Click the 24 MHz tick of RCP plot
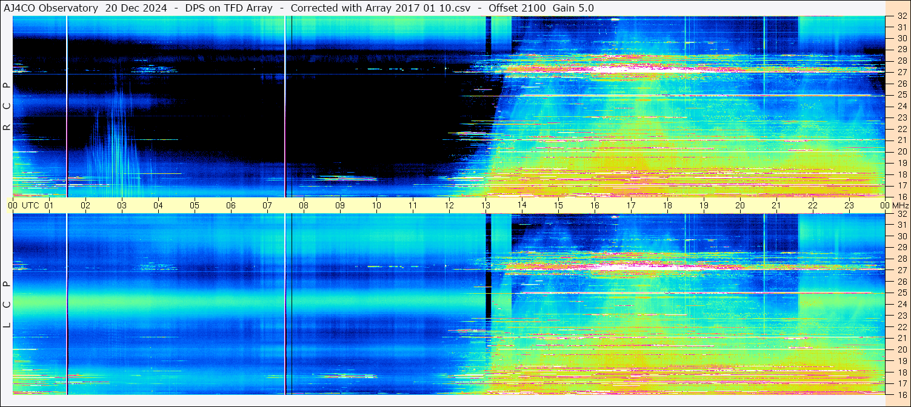Image resolution: width=911 pixels, height=407 pixels. (901, 106)
